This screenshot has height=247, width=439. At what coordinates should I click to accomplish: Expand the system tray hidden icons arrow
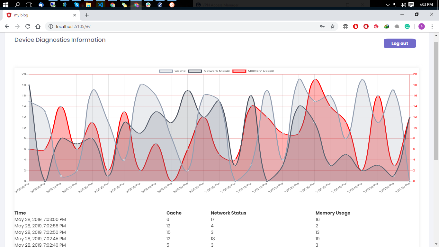tap(388, 5)
